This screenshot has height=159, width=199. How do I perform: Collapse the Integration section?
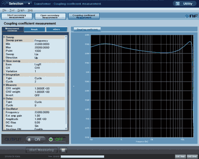click(x=4, y=75)
